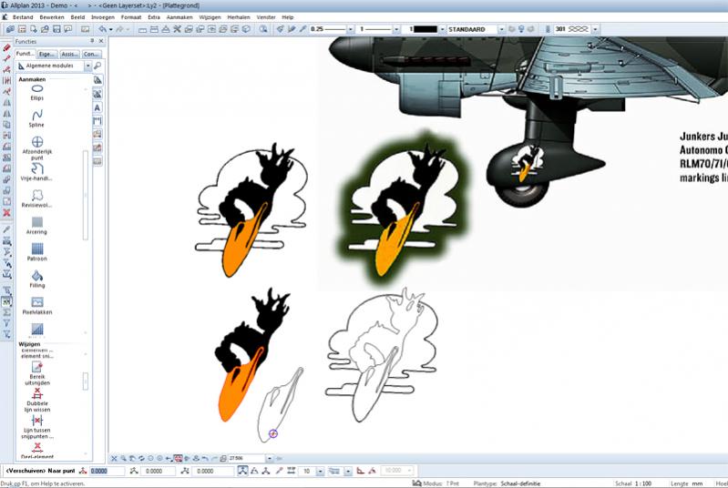Screen dimensions: 728x488
Task: Select the Revisiewolk tool
Action: tap(36, 198)
